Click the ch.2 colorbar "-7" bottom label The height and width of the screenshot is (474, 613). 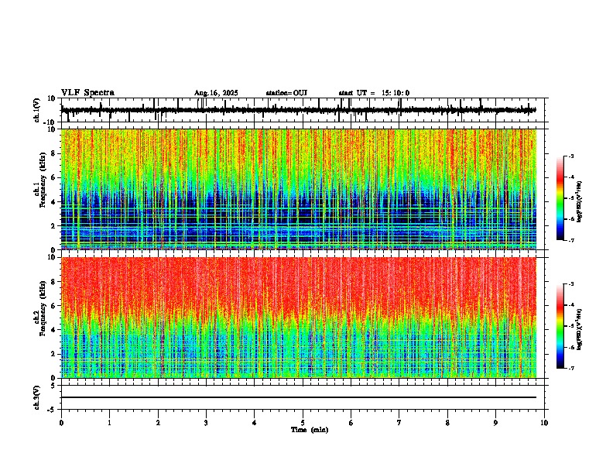[x=571, y=368]
